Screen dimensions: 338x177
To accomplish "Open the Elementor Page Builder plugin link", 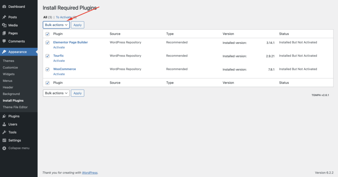I will (71, 42).
